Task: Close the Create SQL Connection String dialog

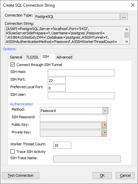Action: pyautogui.click(x=133, y=5)
